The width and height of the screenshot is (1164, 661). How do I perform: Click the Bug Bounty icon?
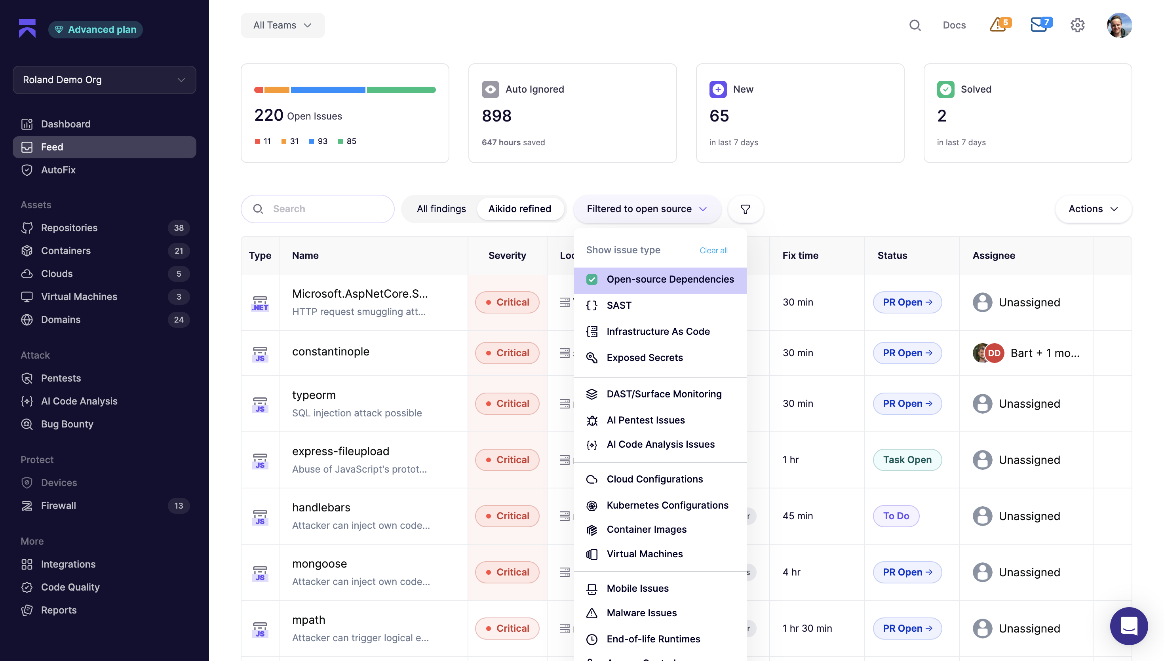pos(27,424)
